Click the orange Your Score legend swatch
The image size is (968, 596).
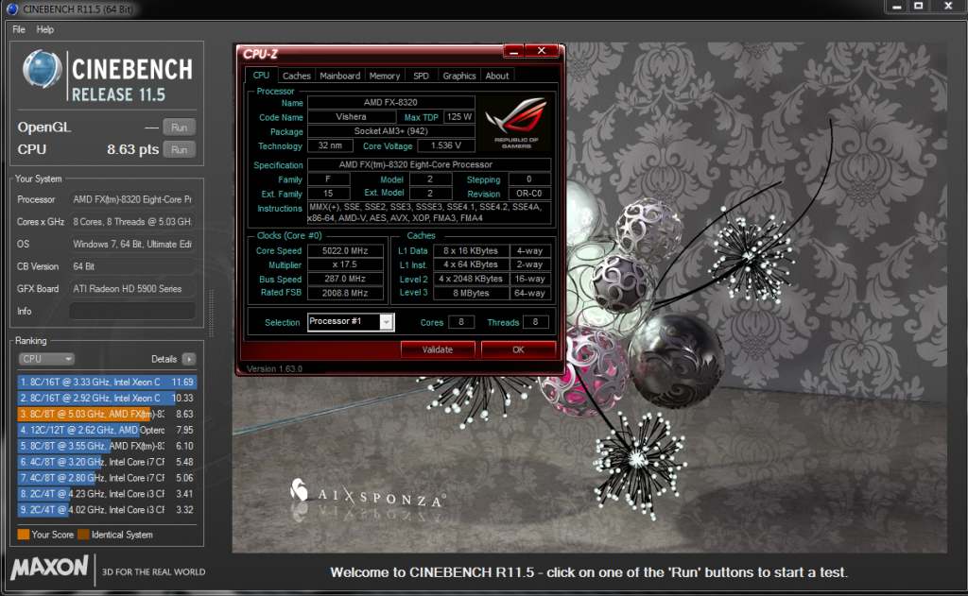24,535
